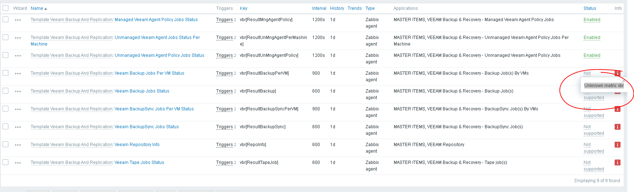
Task: Open Triggers link for vbr[ResultMngAgentPolicy] item
Action: click(x=224, y=20)
